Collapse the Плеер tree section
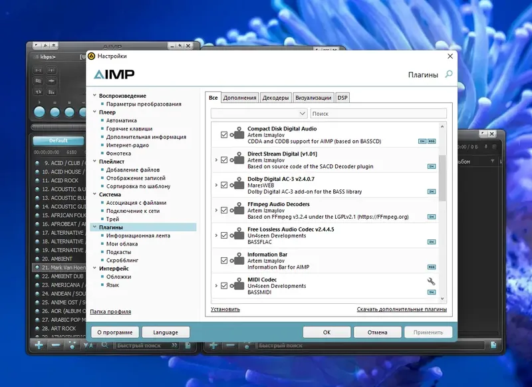Viewport: 532px width, 387px height. (x=94, y=112)
